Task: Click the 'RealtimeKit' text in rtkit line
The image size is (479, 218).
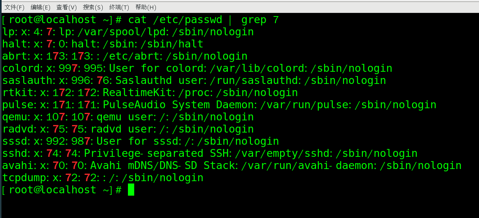Action: pyautogui.click(x=138, y=93)
